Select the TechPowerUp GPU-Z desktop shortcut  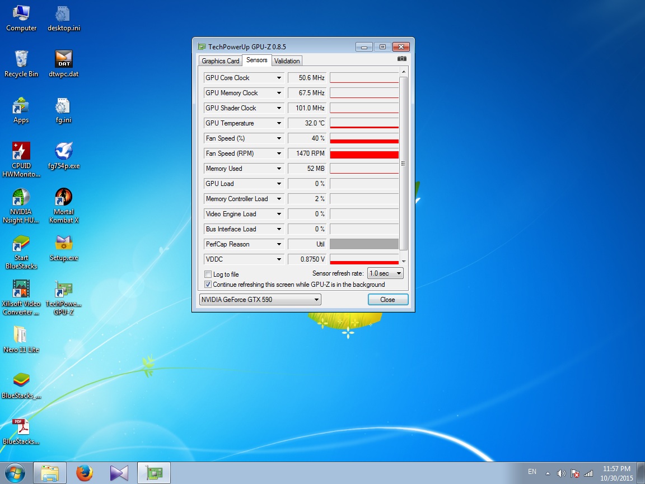(64, 297)
